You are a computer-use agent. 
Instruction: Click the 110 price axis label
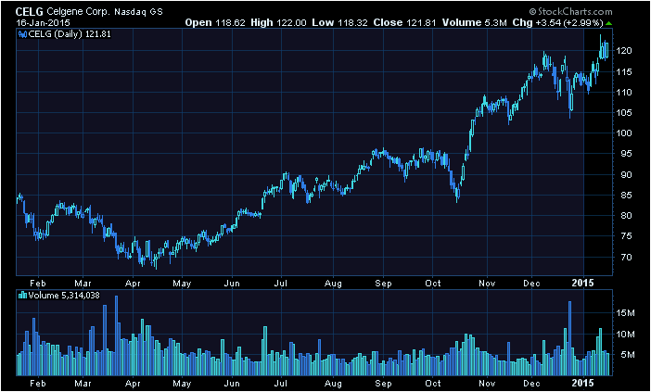point(624,92)
